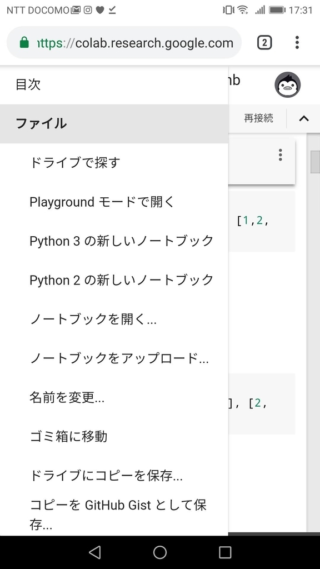The image size is (320, 569).
Task: Tap the vibrate mode status icon
Action: click(x=228, y=10)
